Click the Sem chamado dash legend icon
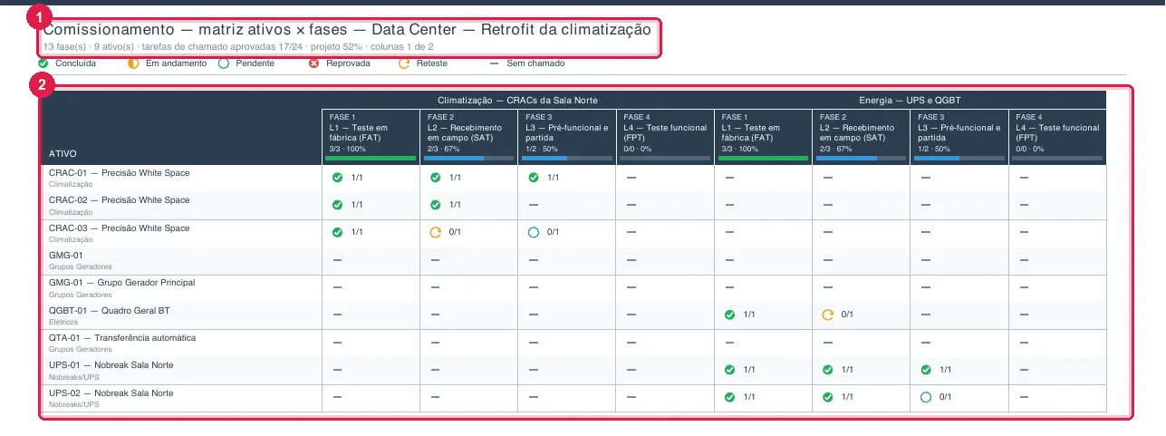Image resolution: width=1166 pixels, height=436 pixels. click(494, 63)
